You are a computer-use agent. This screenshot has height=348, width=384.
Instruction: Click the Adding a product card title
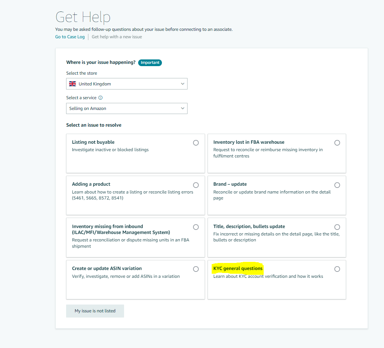click(91, 184)
